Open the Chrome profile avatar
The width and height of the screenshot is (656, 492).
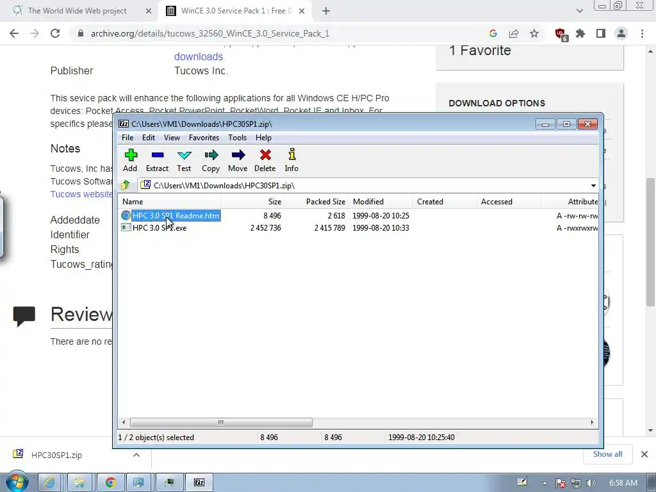(x=621, y=33)
